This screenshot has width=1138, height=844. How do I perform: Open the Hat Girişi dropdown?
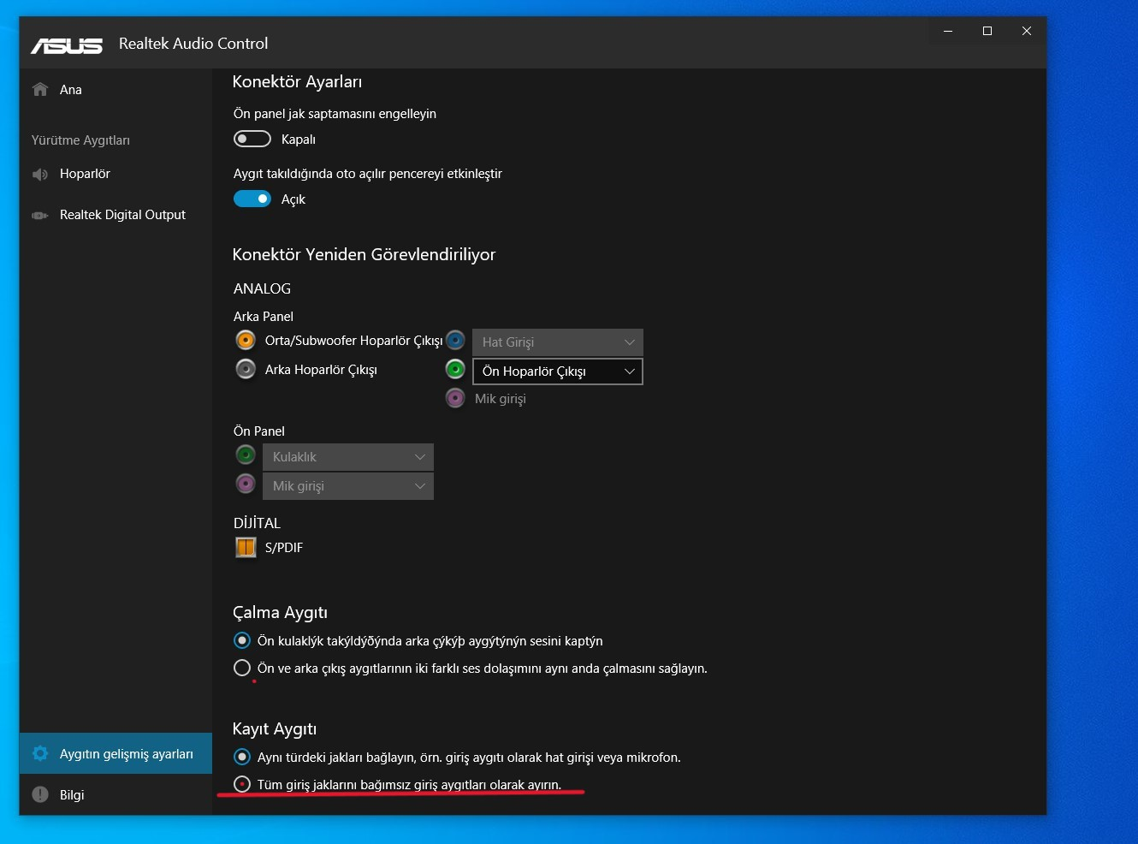click(558, 342)
